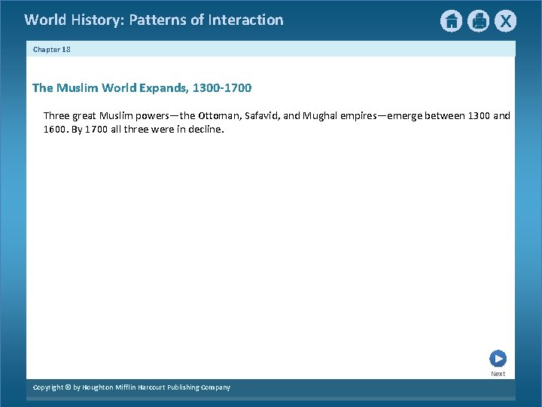542x407 pixels.
Task: Select the "Chapter 18" label
Action: [x=51, y=50]
